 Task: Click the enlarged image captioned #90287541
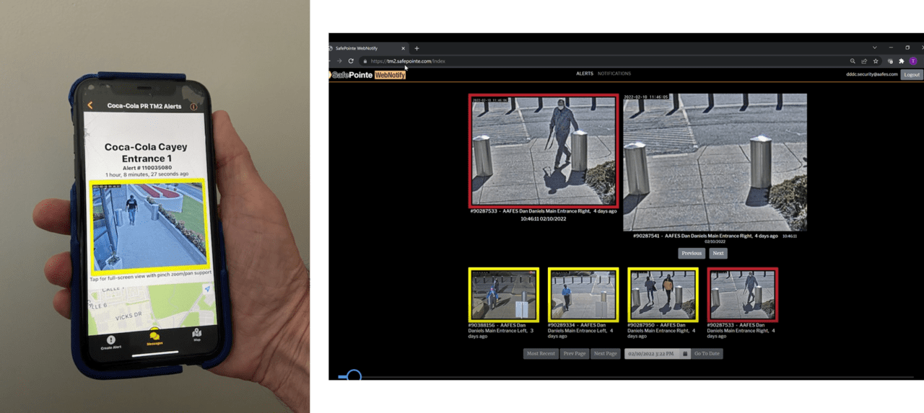[x=715, y=162]
